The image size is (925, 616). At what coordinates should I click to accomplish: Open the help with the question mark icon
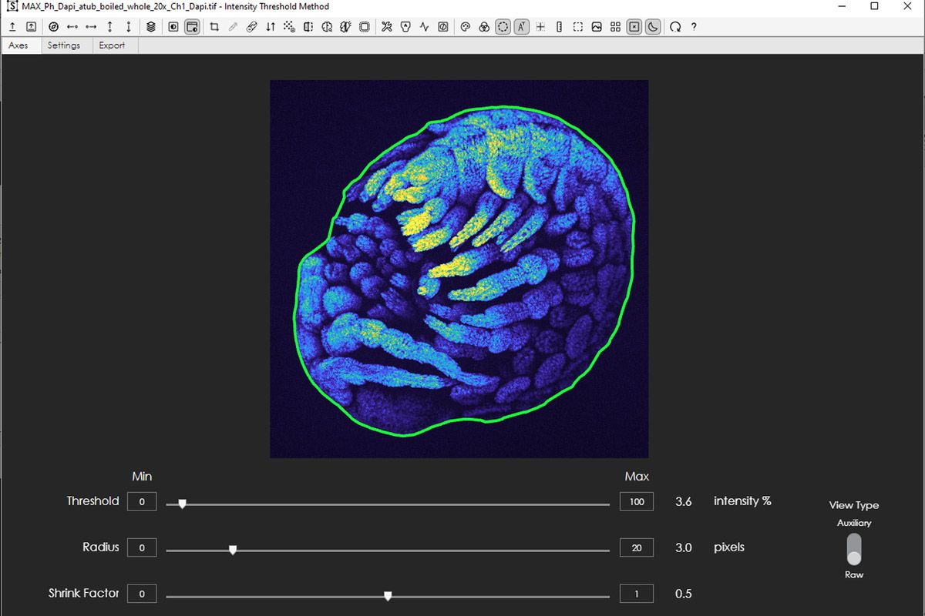pos(693,26)
